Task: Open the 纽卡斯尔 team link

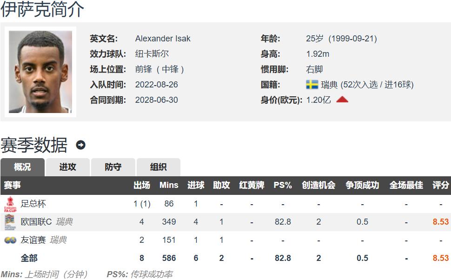Action: pyautogui.click(x=152, y=54)
